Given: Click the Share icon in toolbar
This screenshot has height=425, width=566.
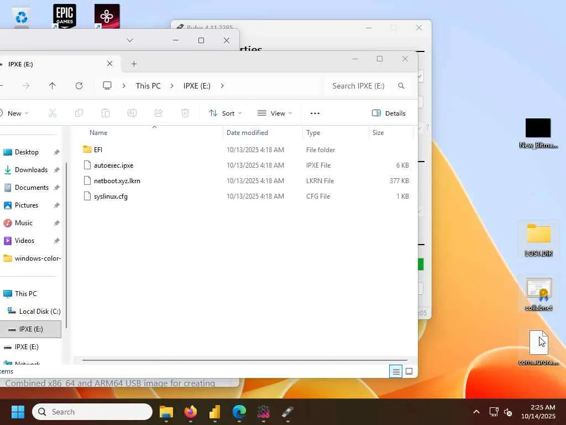Looking at the screenshot, I should tap(159, 113).
